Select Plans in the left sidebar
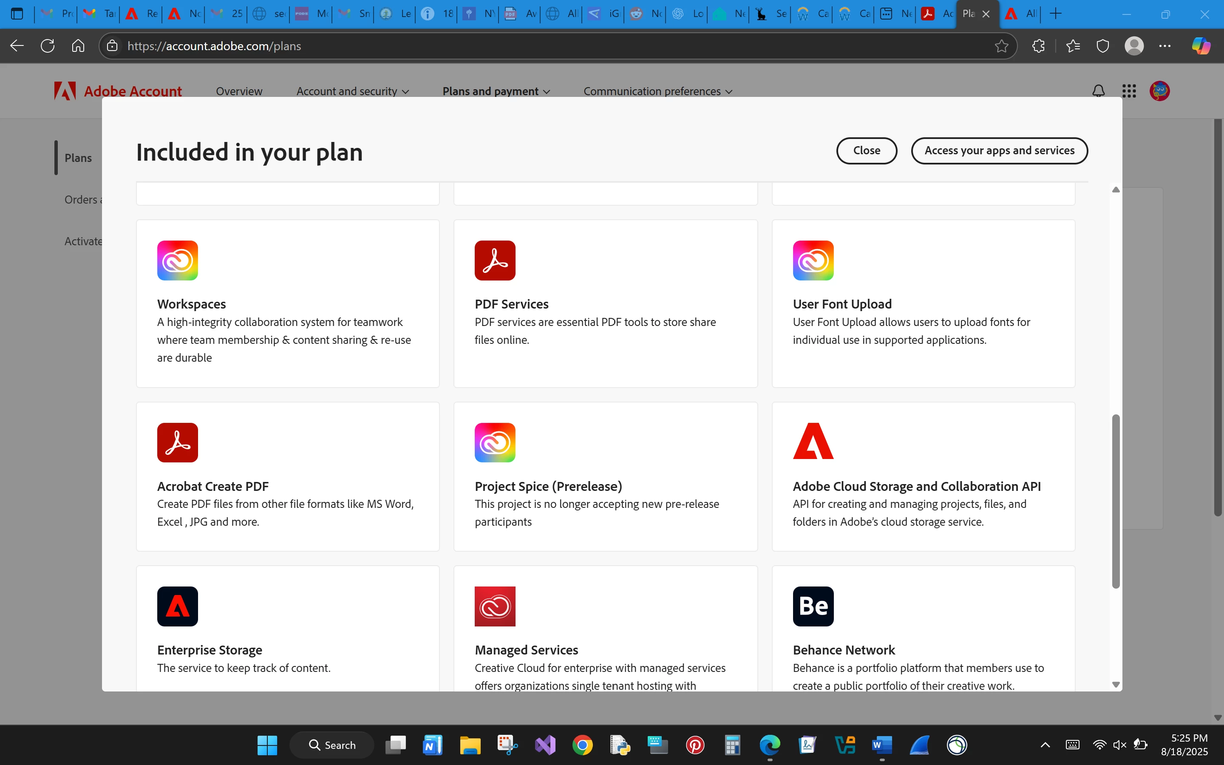This screenshot has height=765, width=1224. coord(78,158)
